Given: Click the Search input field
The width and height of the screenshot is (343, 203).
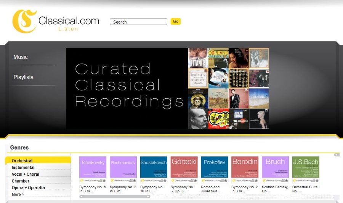Looking at the screenshot, I should (x=138, y=22).
